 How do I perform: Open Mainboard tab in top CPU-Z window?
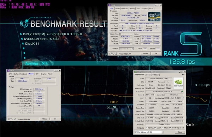tap(125, 8)
